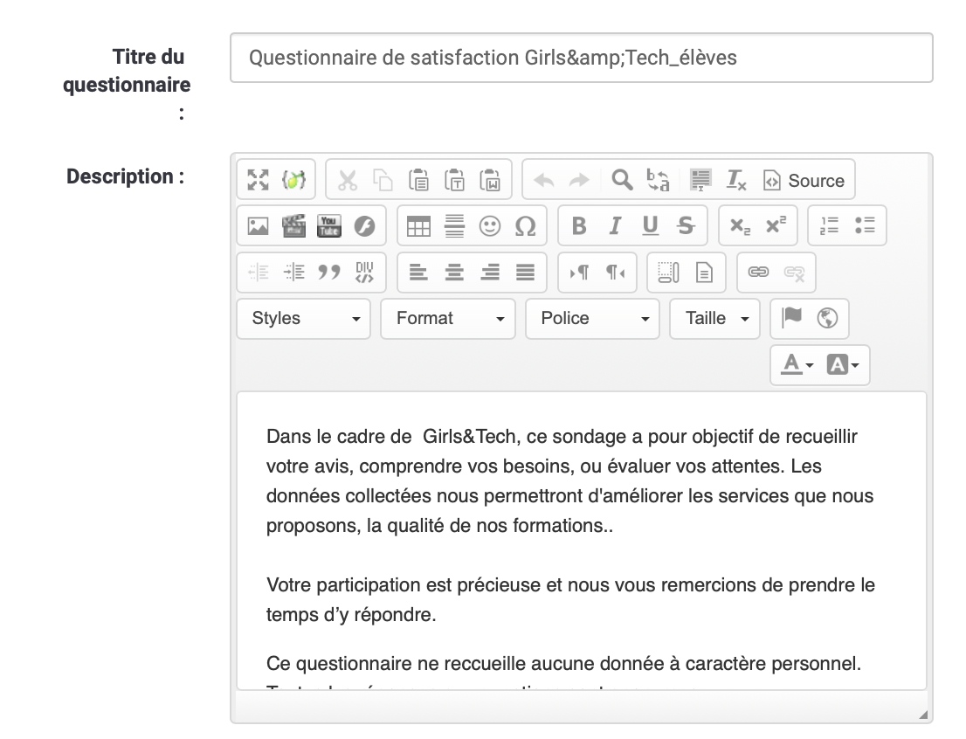Screen dimensions: 966x739
Task: Insert a hyperlink
Action: point(758,272)
